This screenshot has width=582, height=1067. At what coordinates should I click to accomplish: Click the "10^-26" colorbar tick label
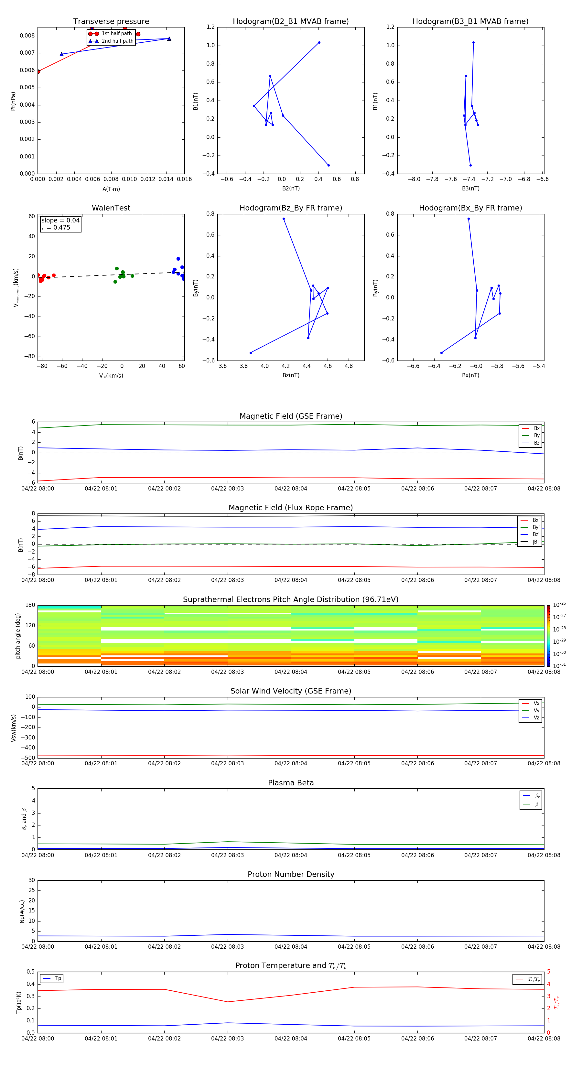(x=559, y=605)
